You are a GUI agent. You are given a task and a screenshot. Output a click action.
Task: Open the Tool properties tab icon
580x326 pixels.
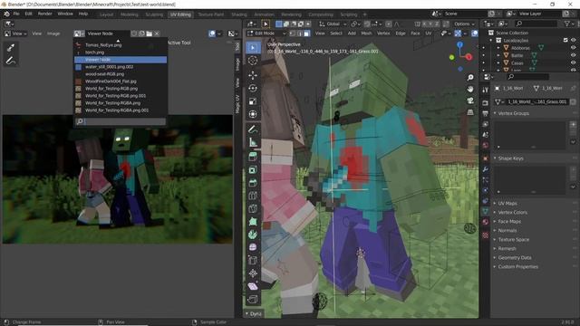486,90
